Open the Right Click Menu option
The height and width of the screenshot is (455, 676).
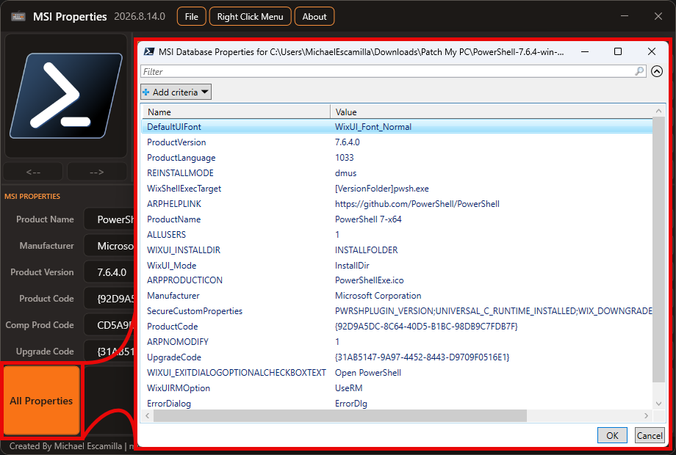pyautogui.click(x=250, y=16)
